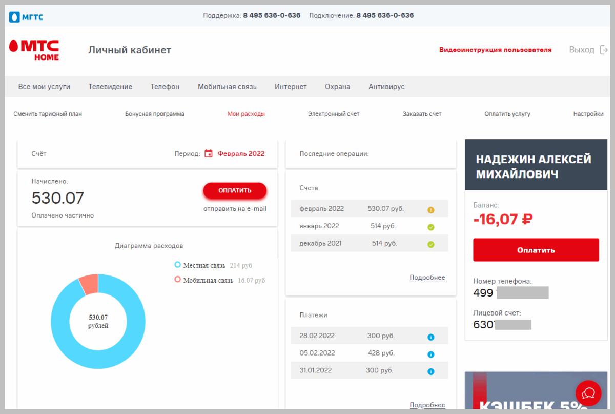The width and height of the screenshot is (615, 414).
Task: Select Мои расходы submenu item
Action: point(246,114)
